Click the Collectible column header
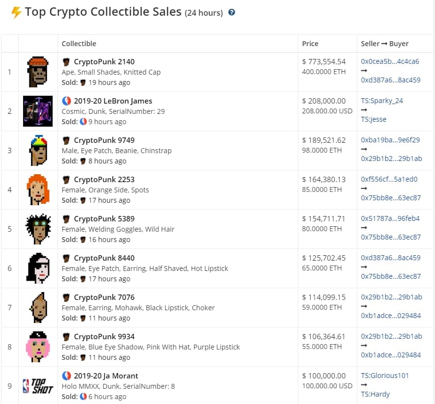This screenshot has height=404, width=435. (x=79, y=44)
